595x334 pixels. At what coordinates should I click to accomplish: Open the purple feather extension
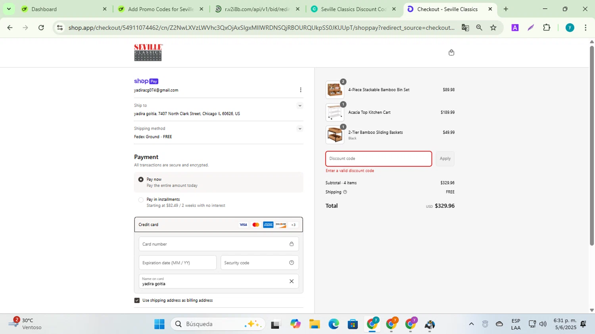coord(531,27)
